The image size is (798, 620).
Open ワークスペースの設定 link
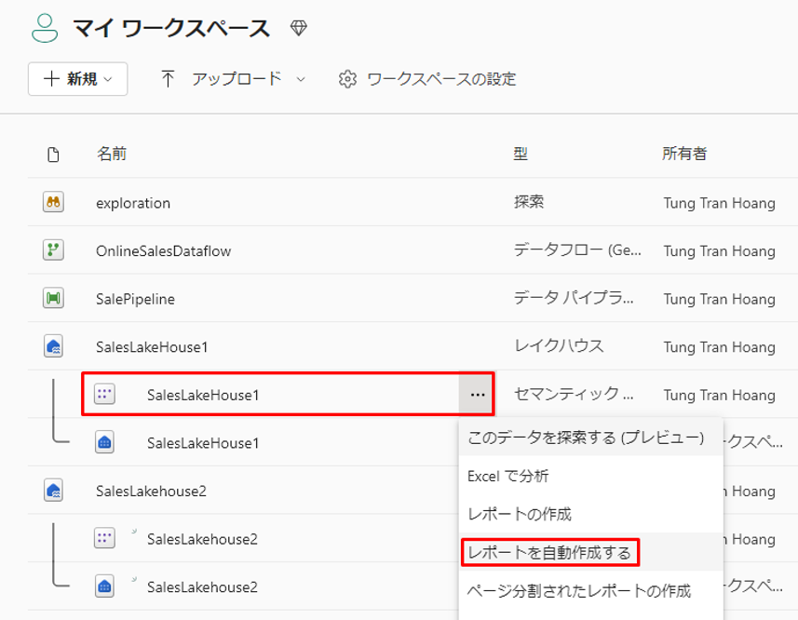[441, 79]
